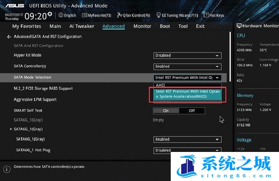Click the clock settings gear icon

point(50,14)
